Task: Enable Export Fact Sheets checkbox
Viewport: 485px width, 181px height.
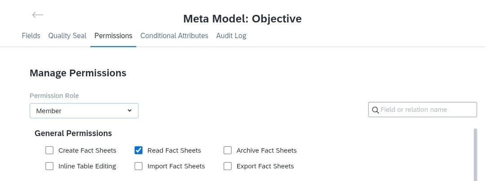Action: tap(228, 166)
